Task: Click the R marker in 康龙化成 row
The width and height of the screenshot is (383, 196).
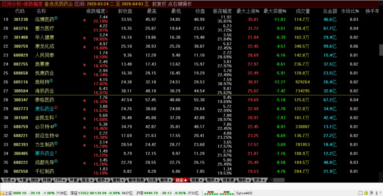Action: tap(84, 47)
